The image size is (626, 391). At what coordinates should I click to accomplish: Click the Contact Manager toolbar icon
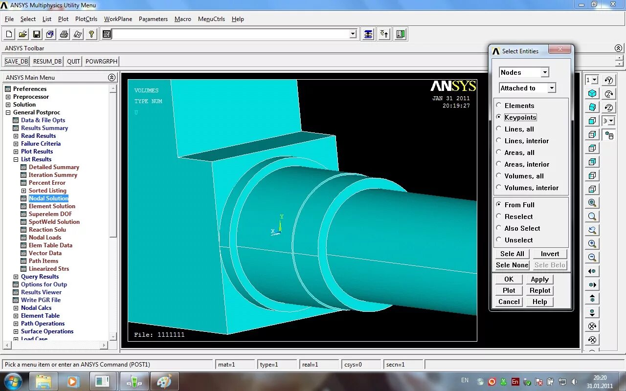pyautogui.click(x=401, y=34)
